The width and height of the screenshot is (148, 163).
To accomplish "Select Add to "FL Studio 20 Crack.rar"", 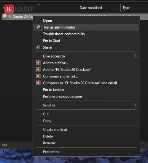I will tap(86, 69).
